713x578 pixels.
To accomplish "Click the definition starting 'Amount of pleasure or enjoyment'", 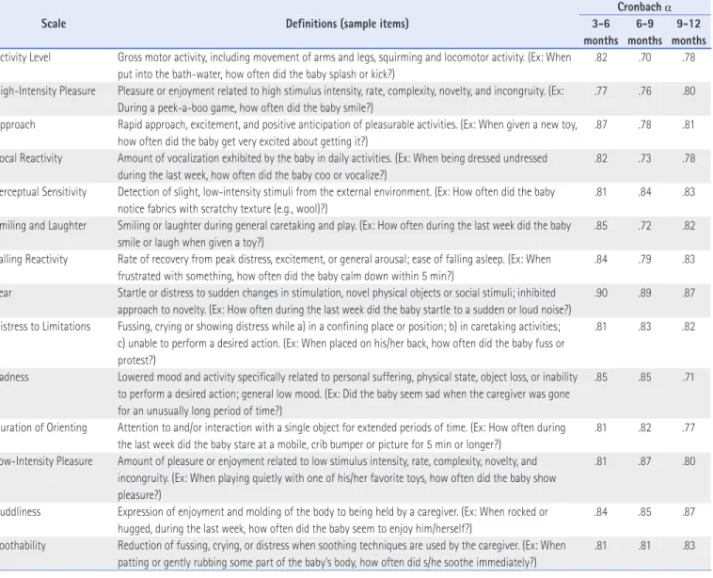I will click(337, 478).
